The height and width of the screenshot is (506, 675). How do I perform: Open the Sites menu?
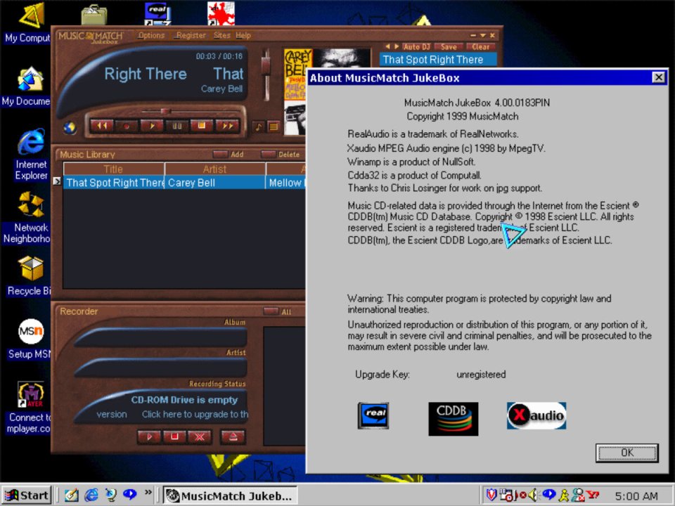point(221,35)
